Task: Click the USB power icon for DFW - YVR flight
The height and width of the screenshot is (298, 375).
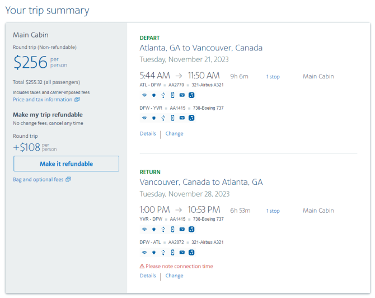Action: 163,118
